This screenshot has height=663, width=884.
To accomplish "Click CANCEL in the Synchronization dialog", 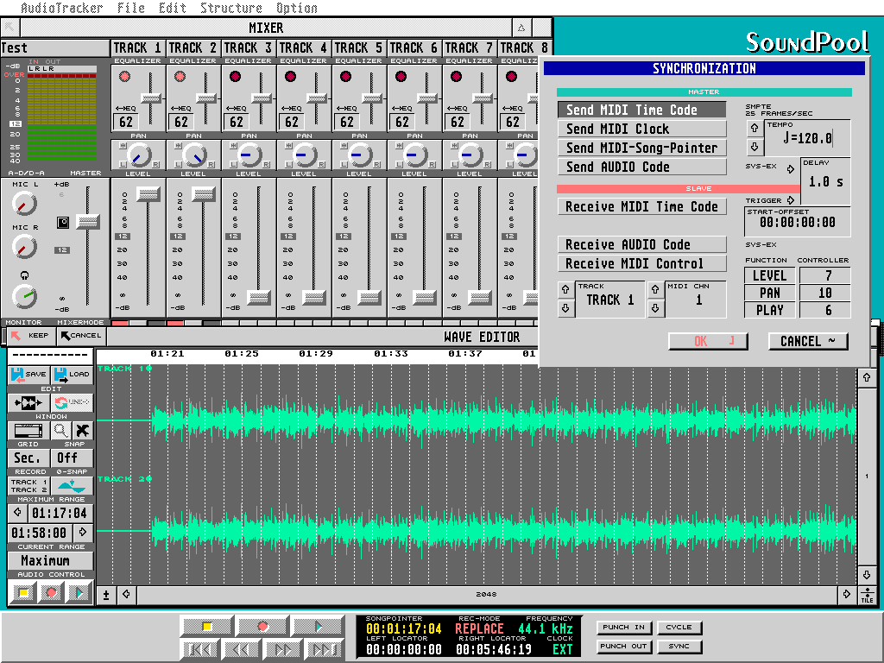I will coord(808,341).
